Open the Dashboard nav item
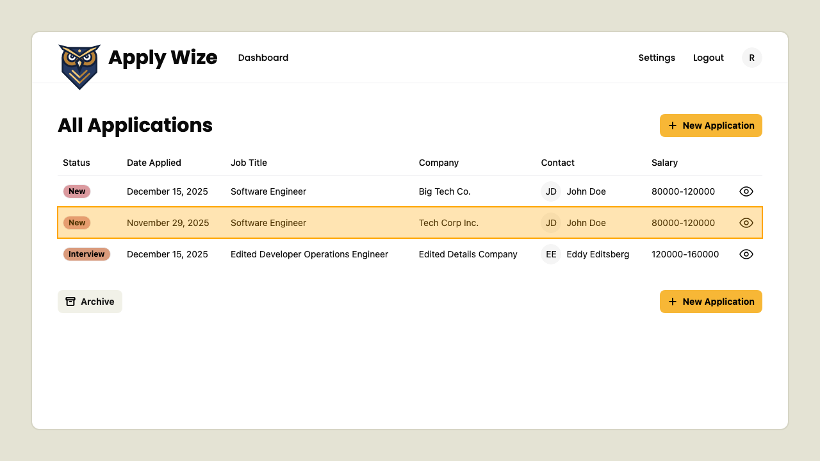 (x=263, y=58)
